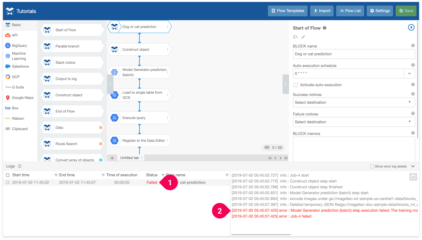Click the BLOCK memos text area
Screen dimensions: 422x240
point(354,149)
